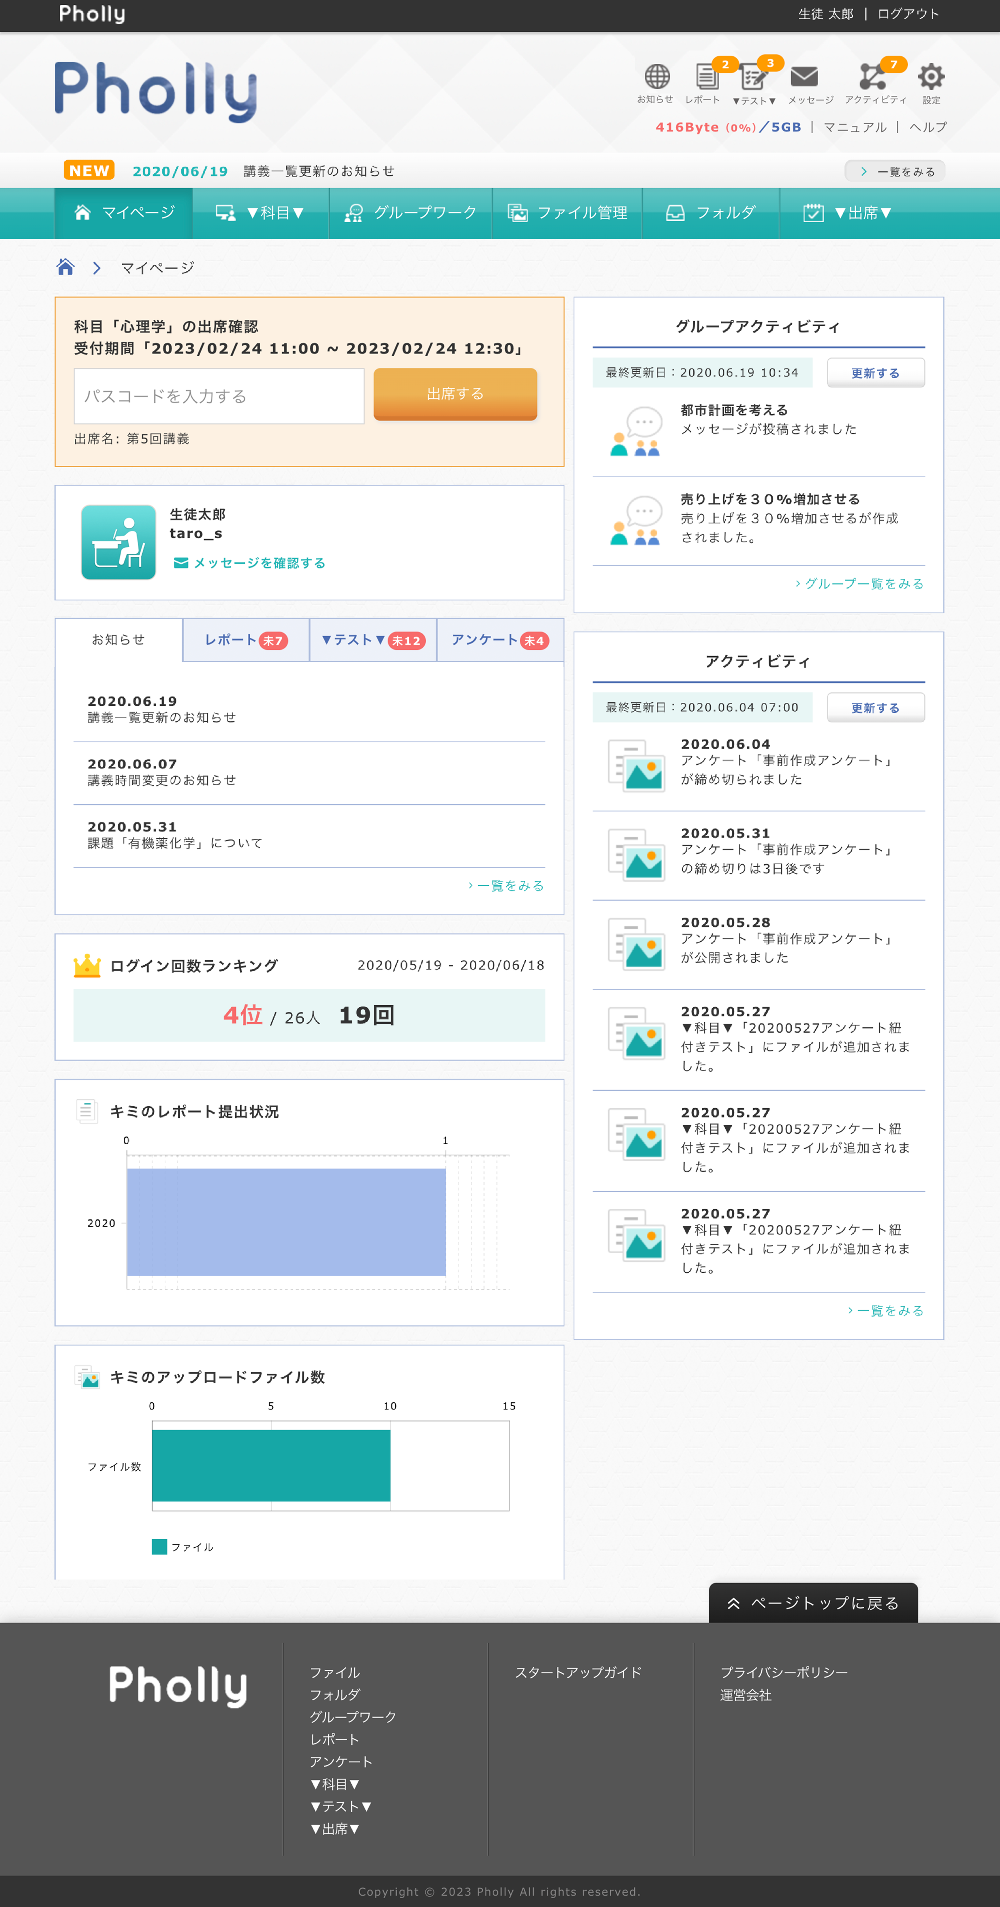Screen dimensions: 1000x1907
Task: Open the メッセージ envelope icon
Action: coord(804,76)
